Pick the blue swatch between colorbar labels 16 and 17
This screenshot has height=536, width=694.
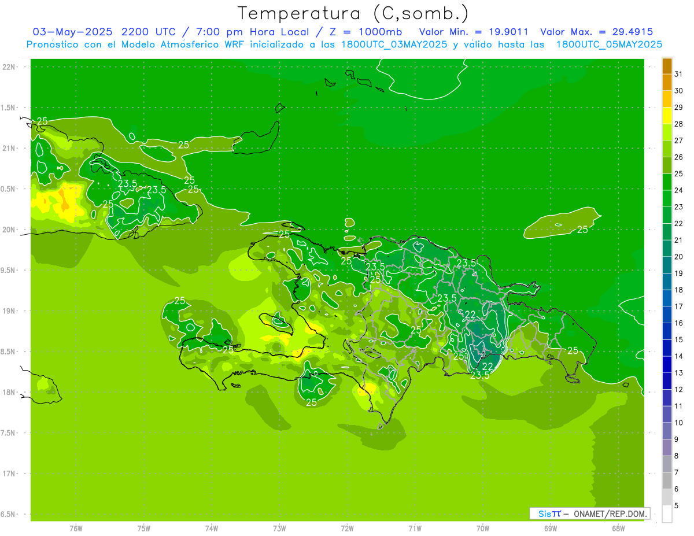click(x=667, y=315)
